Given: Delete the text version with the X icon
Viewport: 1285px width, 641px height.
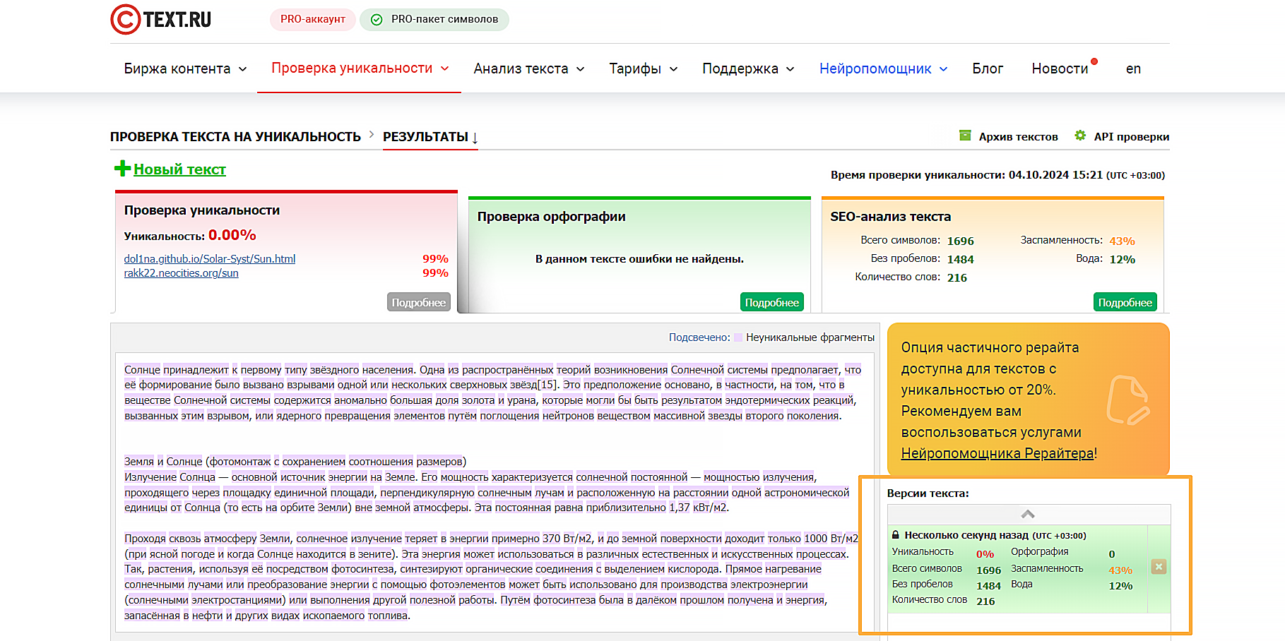Looking at the screenshot, I should click(x=1159, y=567).
